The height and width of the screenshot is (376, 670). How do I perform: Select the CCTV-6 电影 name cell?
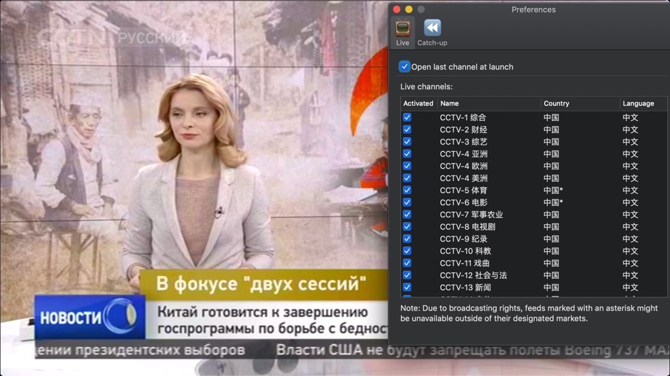pos(464,203)
